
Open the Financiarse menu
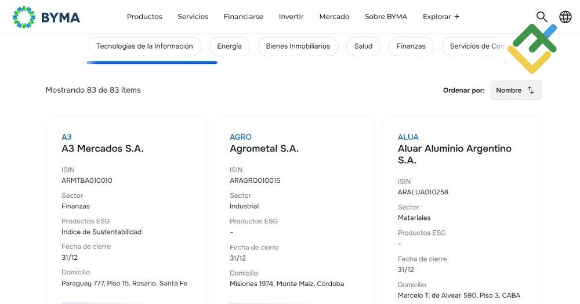pos(244,17)
